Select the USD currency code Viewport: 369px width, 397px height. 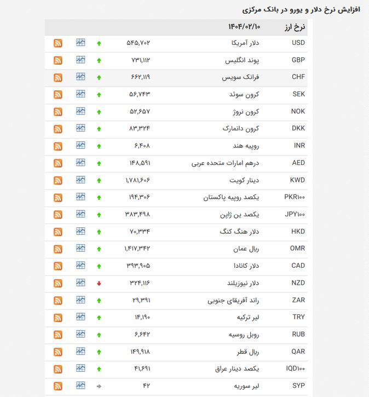[x=298, y=43]
